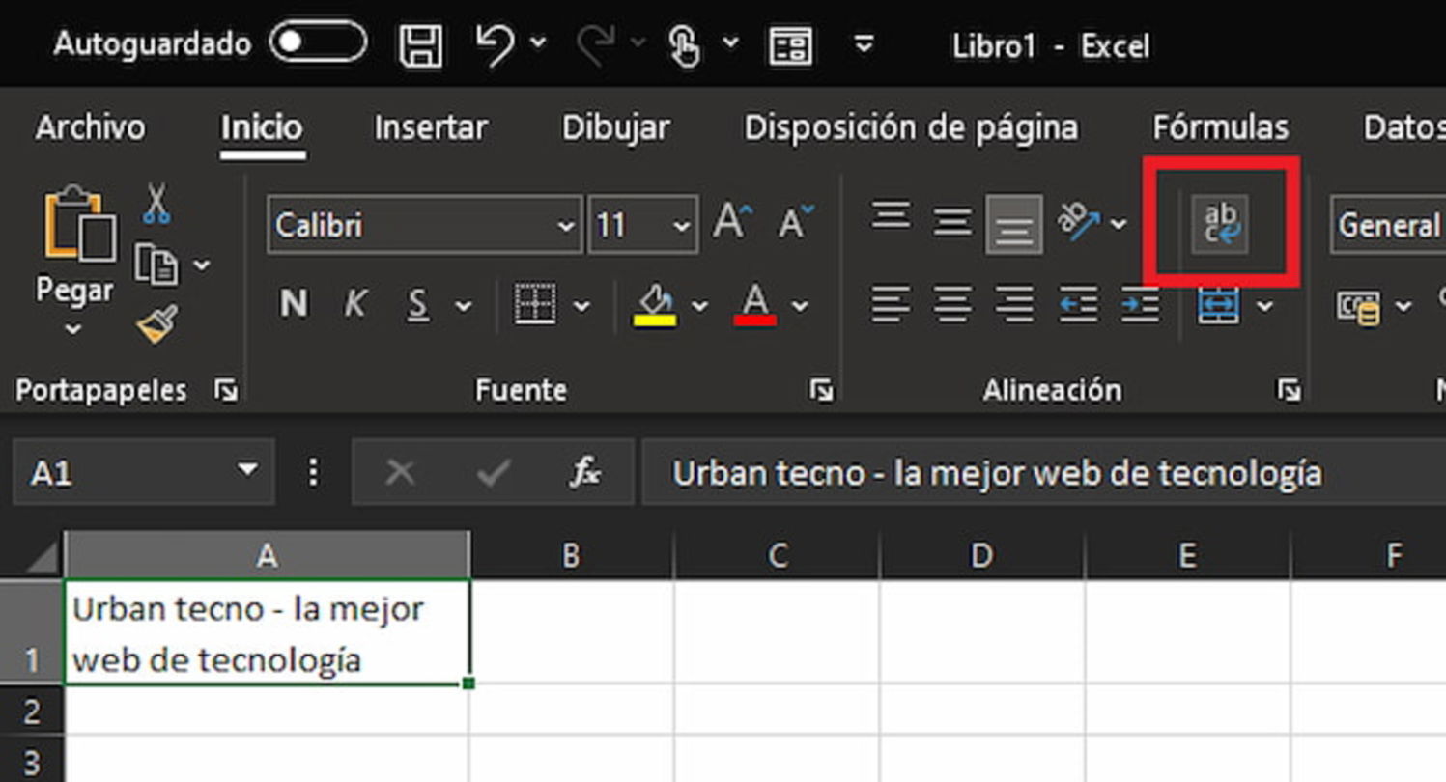The height and width of the screenshot is (782, 1446).
Task: Click the Insert function fx icon
Action: 585,472
